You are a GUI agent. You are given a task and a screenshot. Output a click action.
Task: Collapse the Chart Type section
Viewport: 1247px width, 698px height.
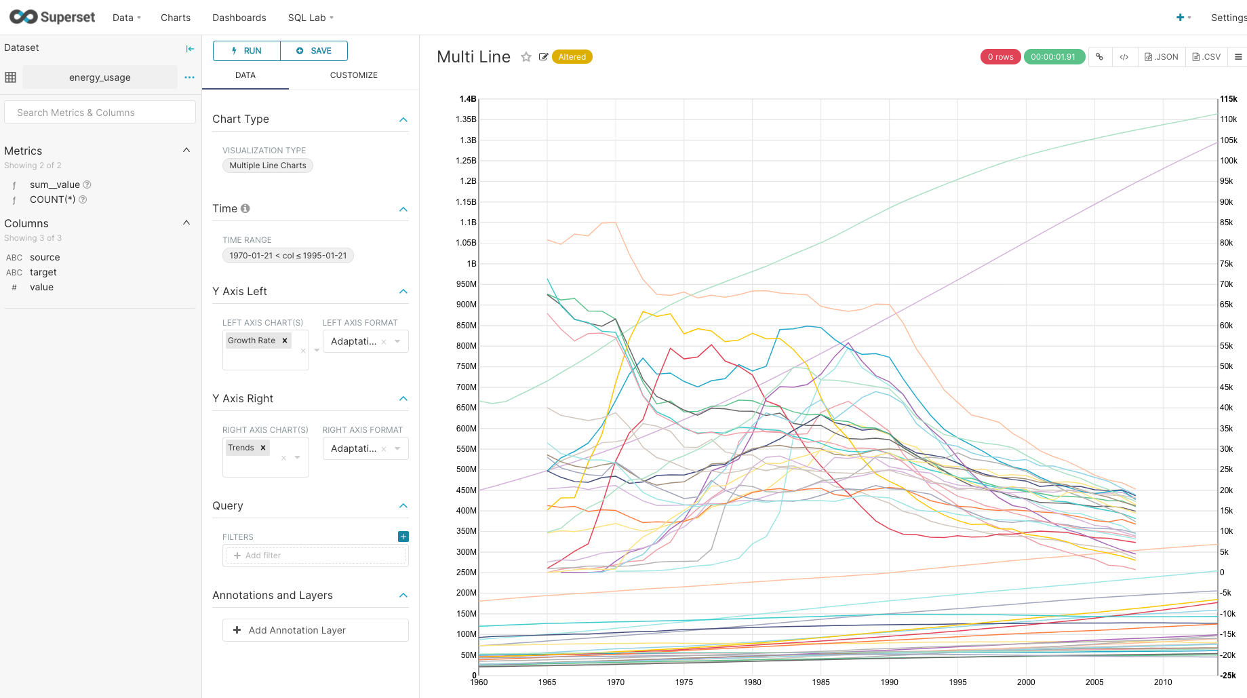pos(403,119)
